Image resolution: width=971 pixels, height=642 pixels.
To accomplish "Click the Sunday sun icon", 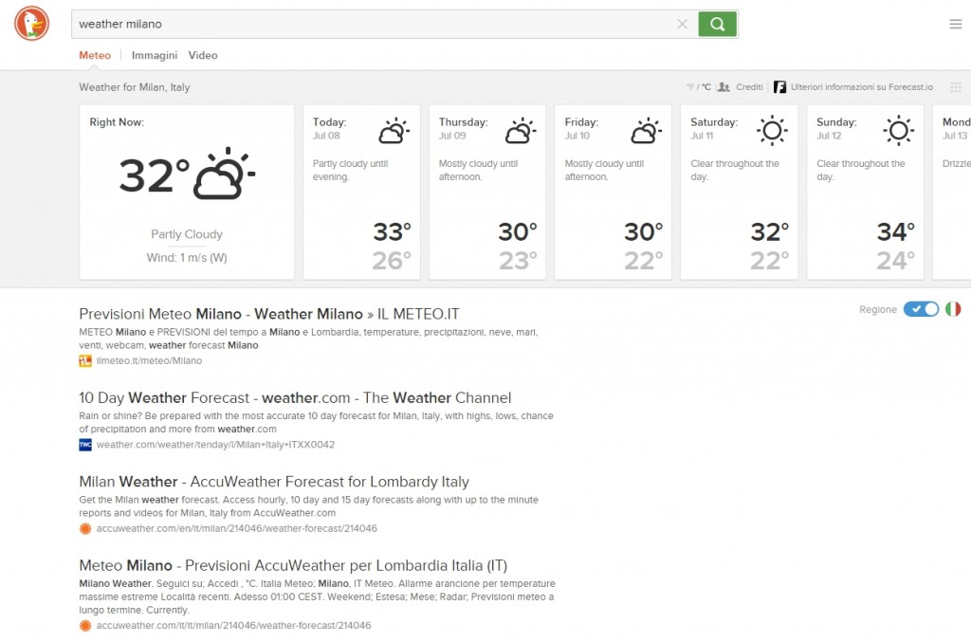I will pos(899,131).
